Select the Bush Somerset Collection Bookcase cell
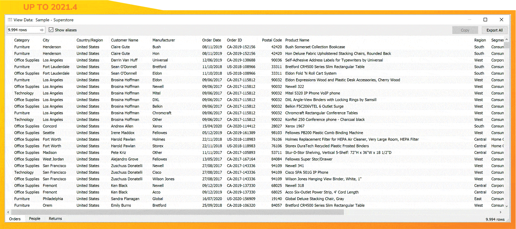 [x=315, y=47]
